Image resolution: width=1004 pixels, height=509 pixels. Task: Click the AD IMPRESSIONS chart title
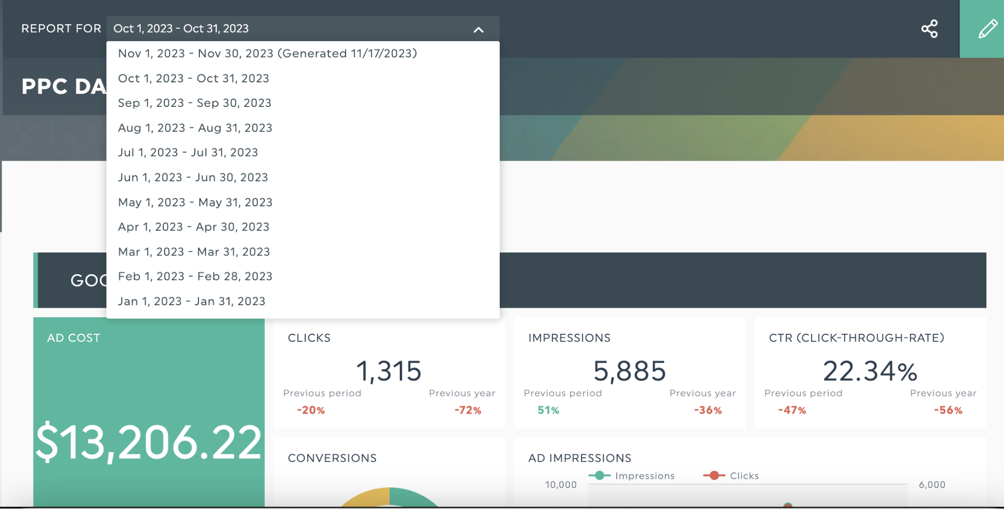click(x=580, y=458)
